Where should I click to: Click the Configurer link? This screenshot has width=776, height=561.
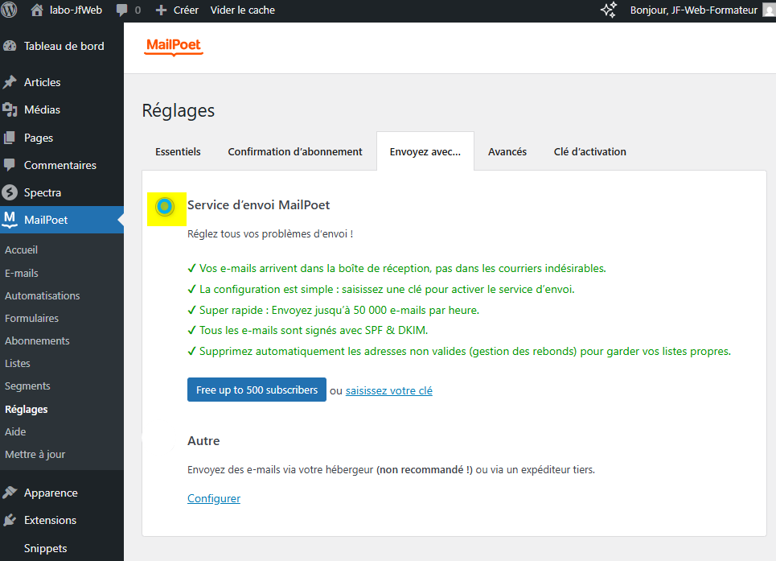(x=214, y=498)
